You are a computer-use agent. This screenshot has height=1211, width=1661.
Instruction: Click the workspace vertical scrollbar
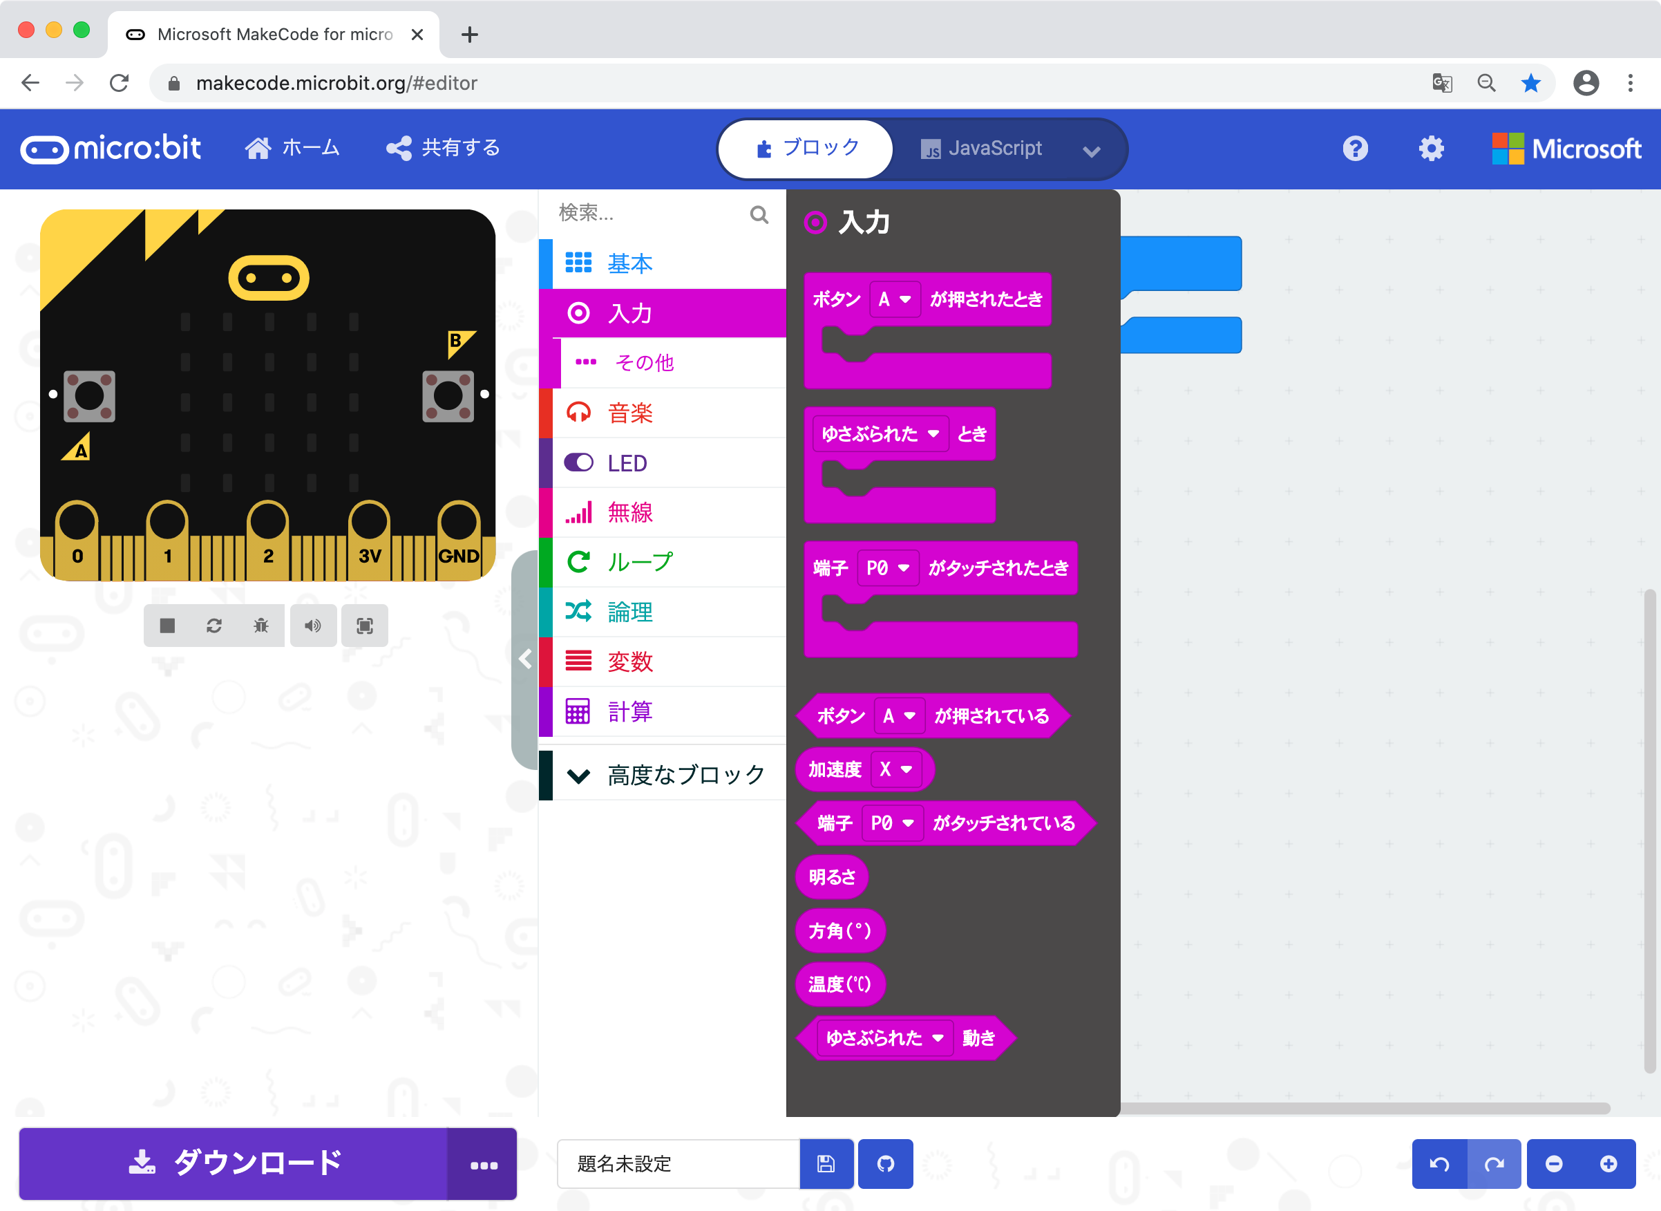[1649, 830]
